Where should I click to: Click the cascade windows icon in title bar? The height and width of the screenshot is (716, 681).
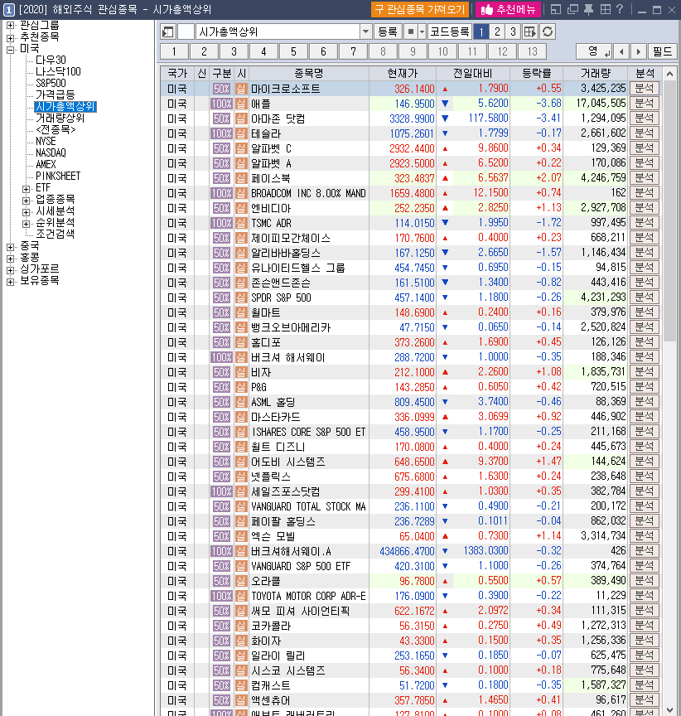[572, 9]
